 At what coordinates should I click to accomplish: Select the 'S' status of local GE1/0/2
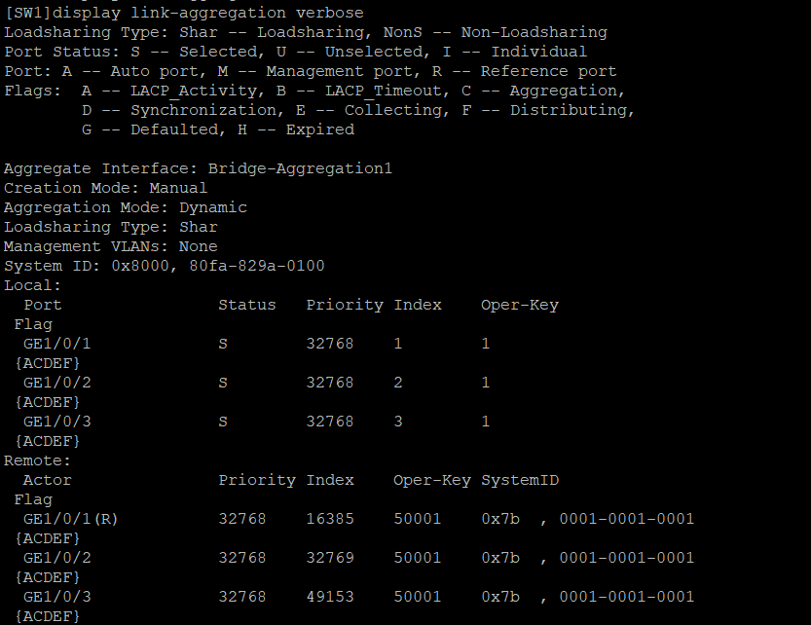point(223,383)
